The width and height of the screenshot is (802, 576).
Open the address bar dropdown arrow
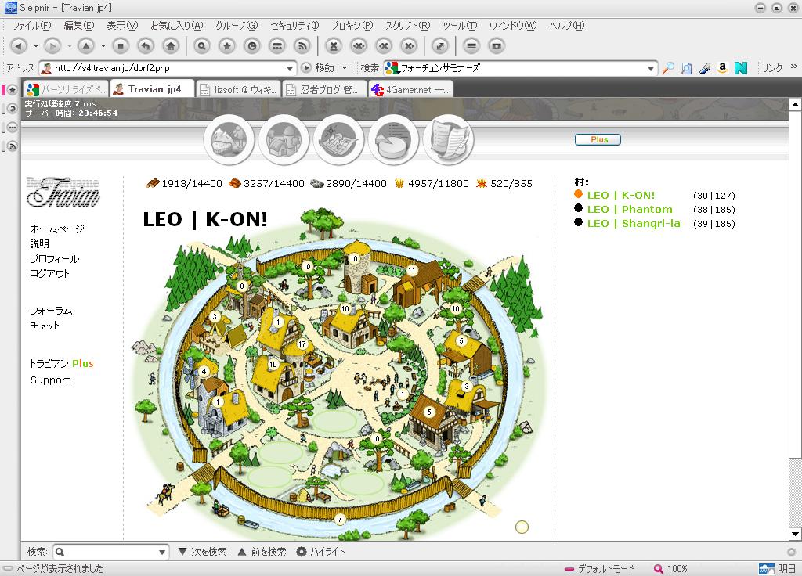[x=290, y=68]
